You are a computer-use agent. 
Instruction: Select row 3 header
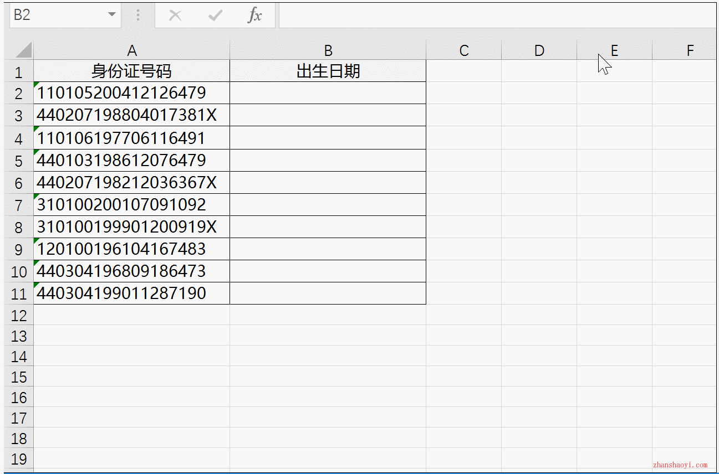(19, 116)
